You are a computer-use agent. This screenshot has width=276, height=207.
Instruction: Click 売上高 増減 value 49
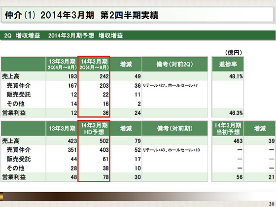[138, 76]
